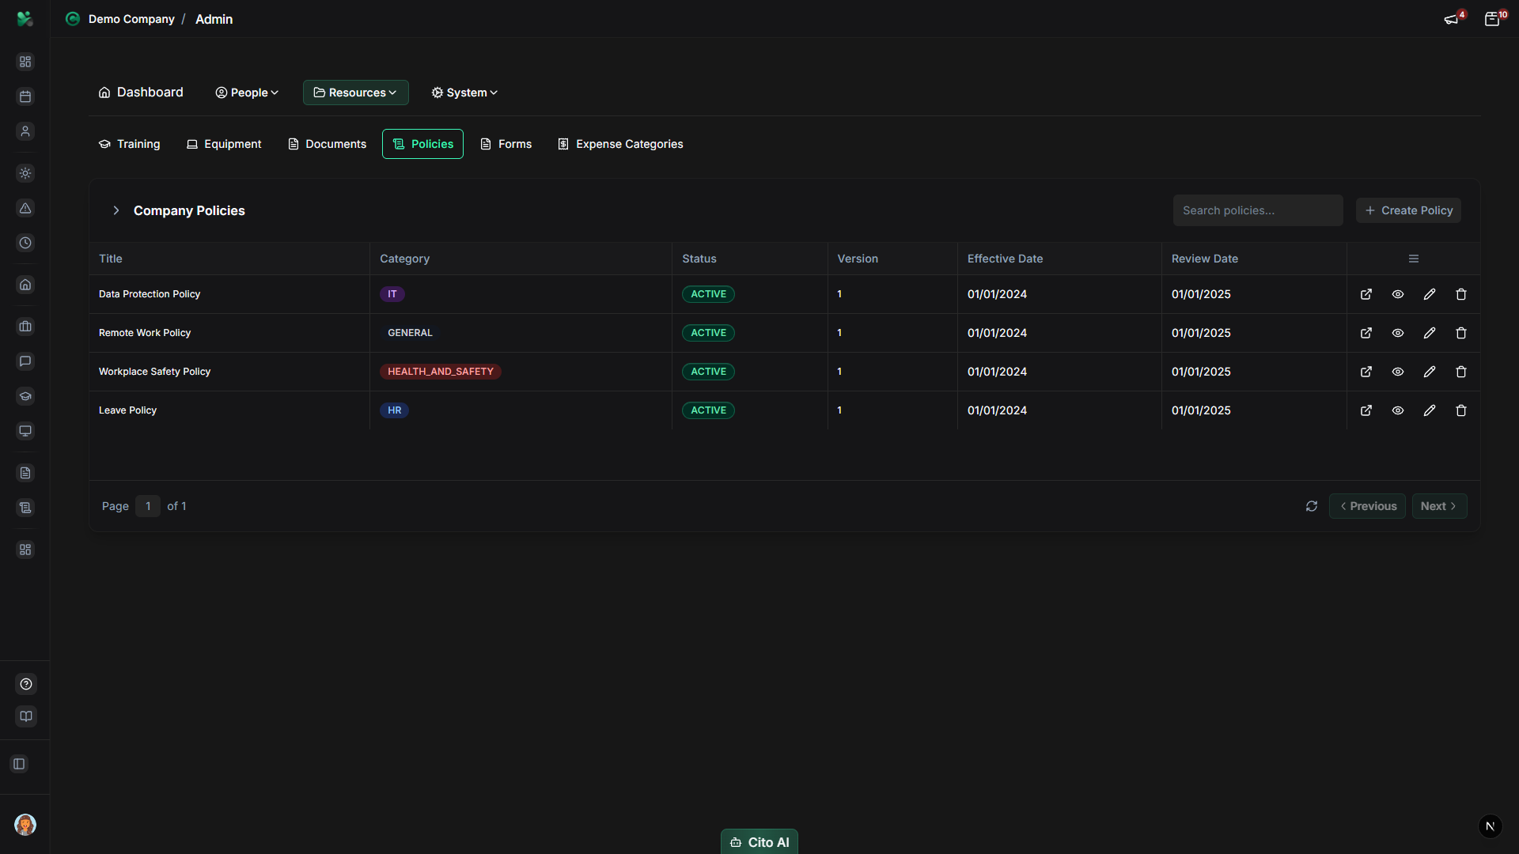Open the help question mark icon
Viewport: 1519px width, 854px height.
click(26, 684)
